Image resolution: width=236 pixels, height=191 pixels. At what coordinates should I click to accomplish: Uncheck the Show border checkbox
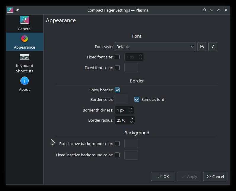coord(117,90)
